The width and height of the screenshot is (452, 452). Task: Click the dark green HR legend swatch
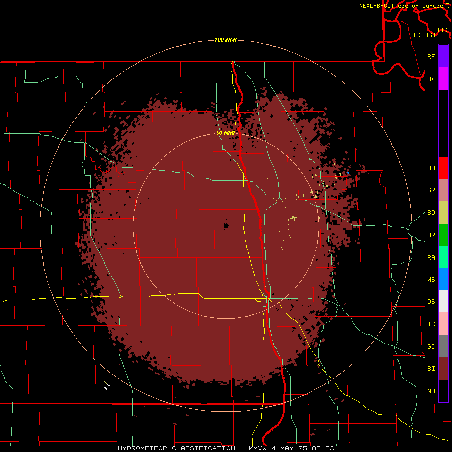point(443,235)
